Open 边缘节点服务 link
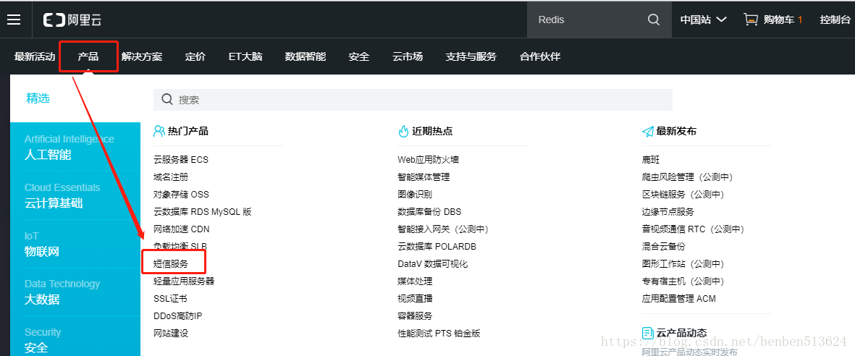This screenshot has width=855, height=356. pos(668,211)
